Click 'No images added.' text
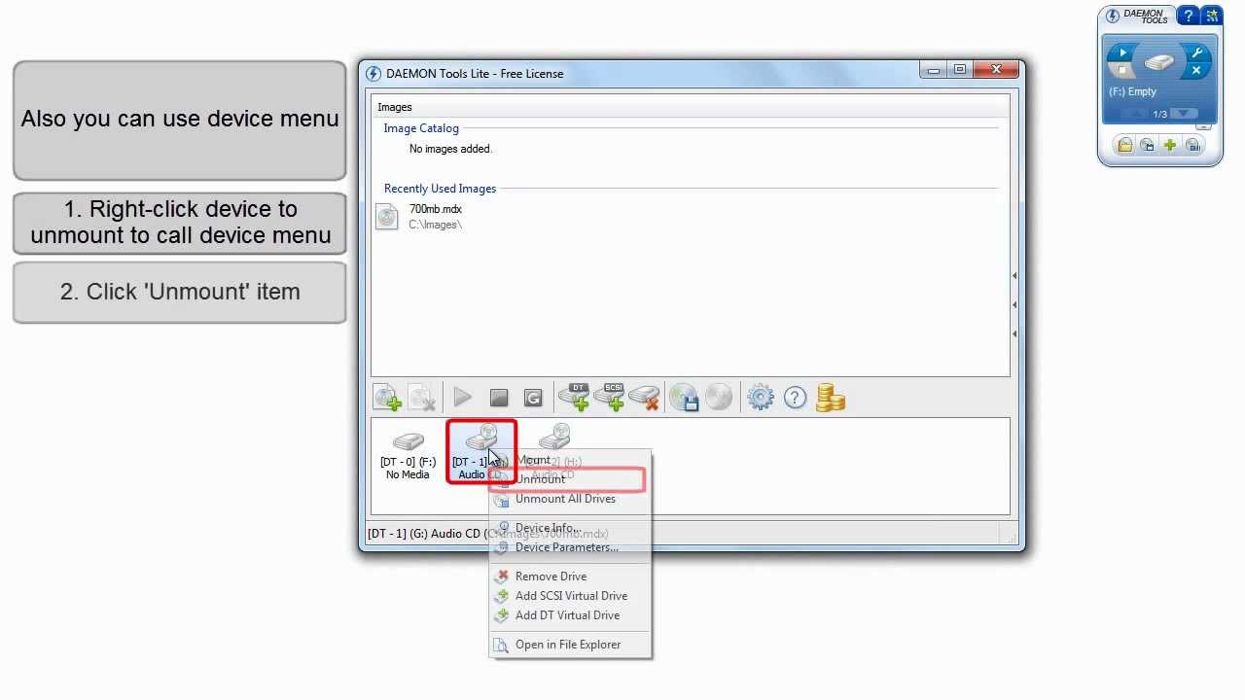 click(450, 149)
